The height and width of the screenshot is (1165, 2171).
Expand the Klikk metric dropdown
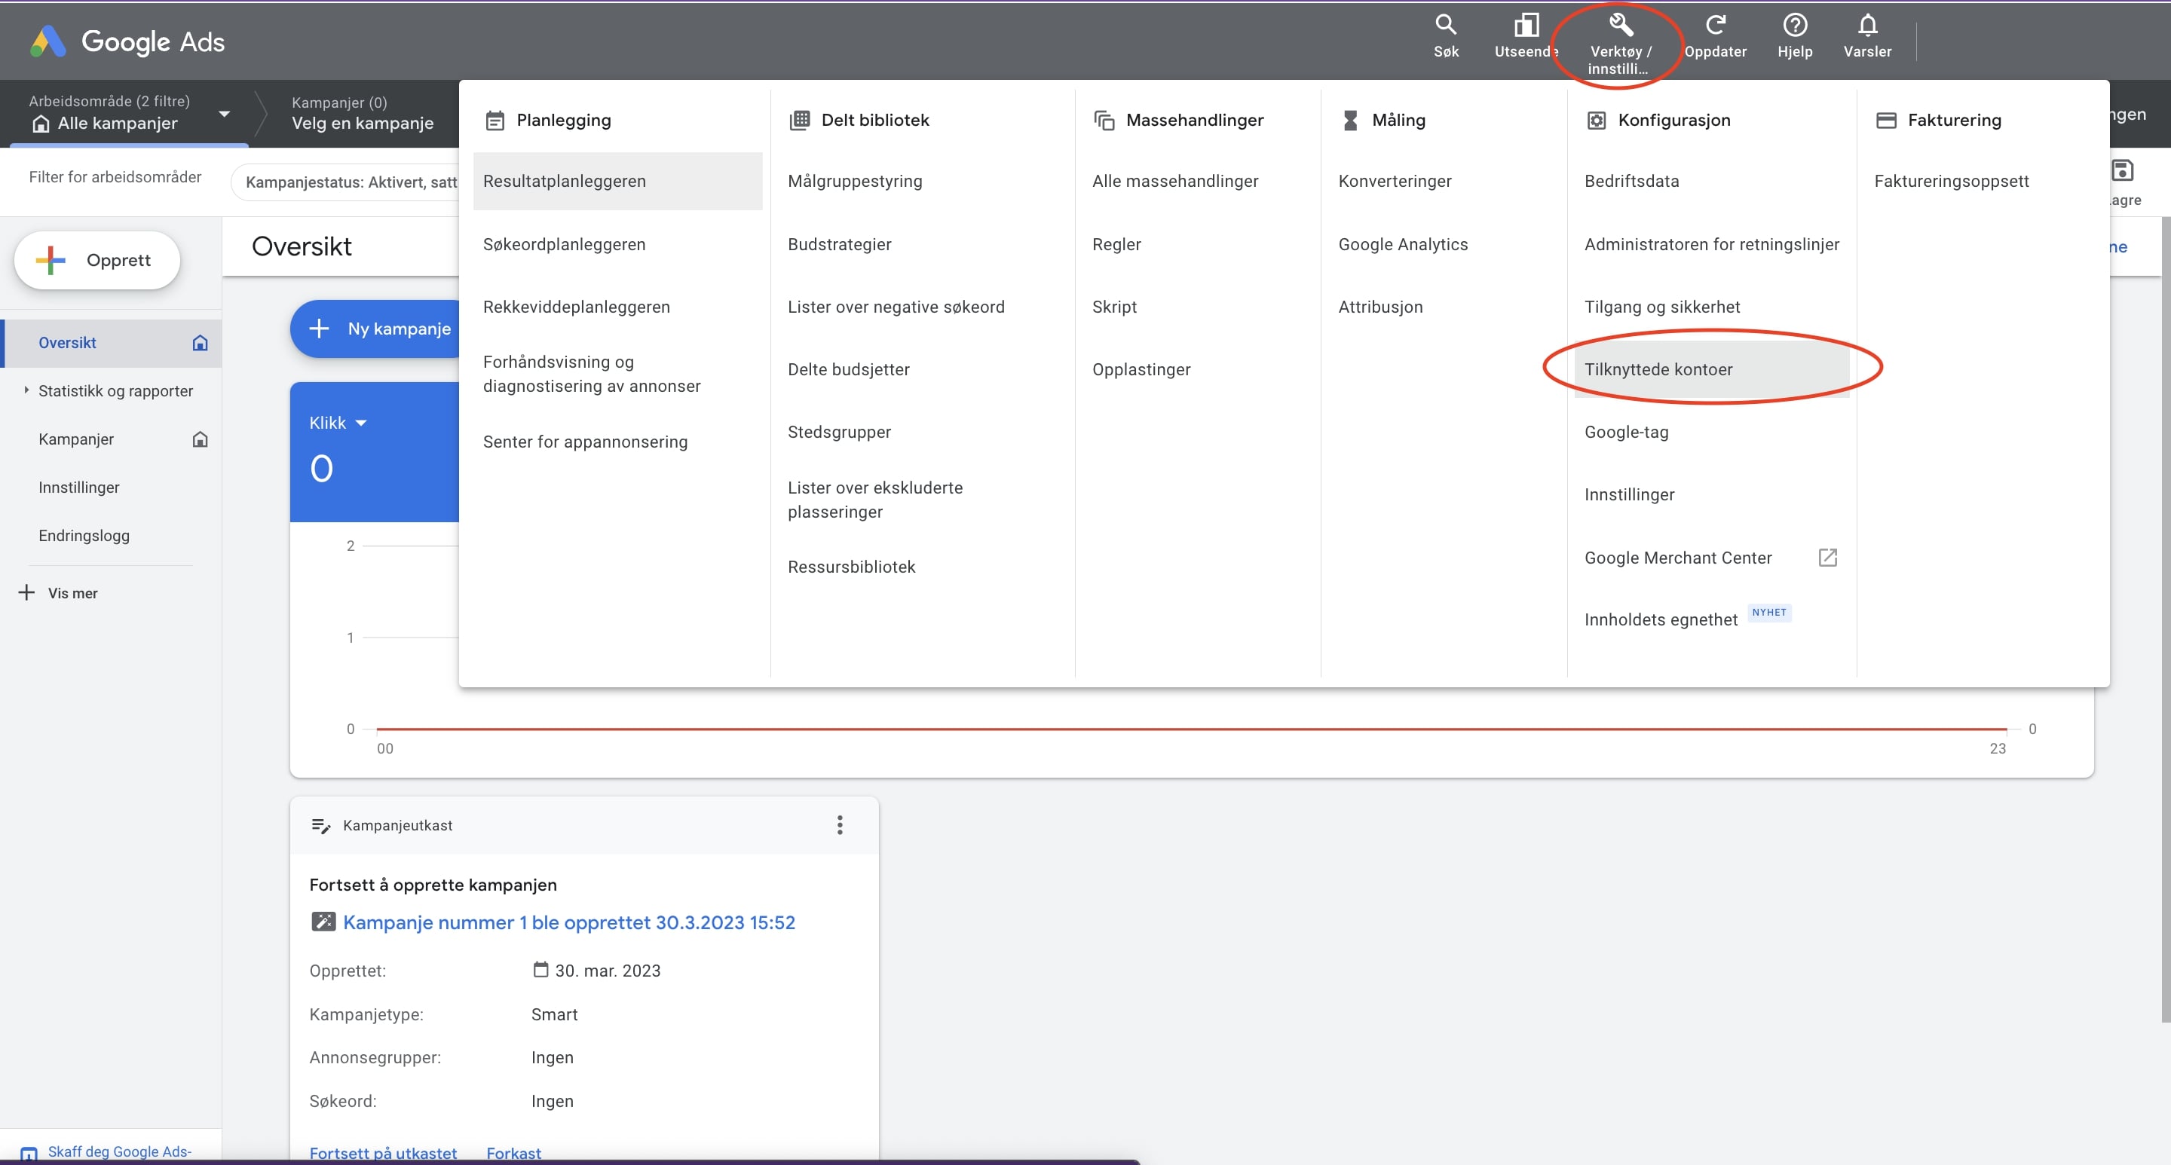pyautogui.click(x=361, y=423)
